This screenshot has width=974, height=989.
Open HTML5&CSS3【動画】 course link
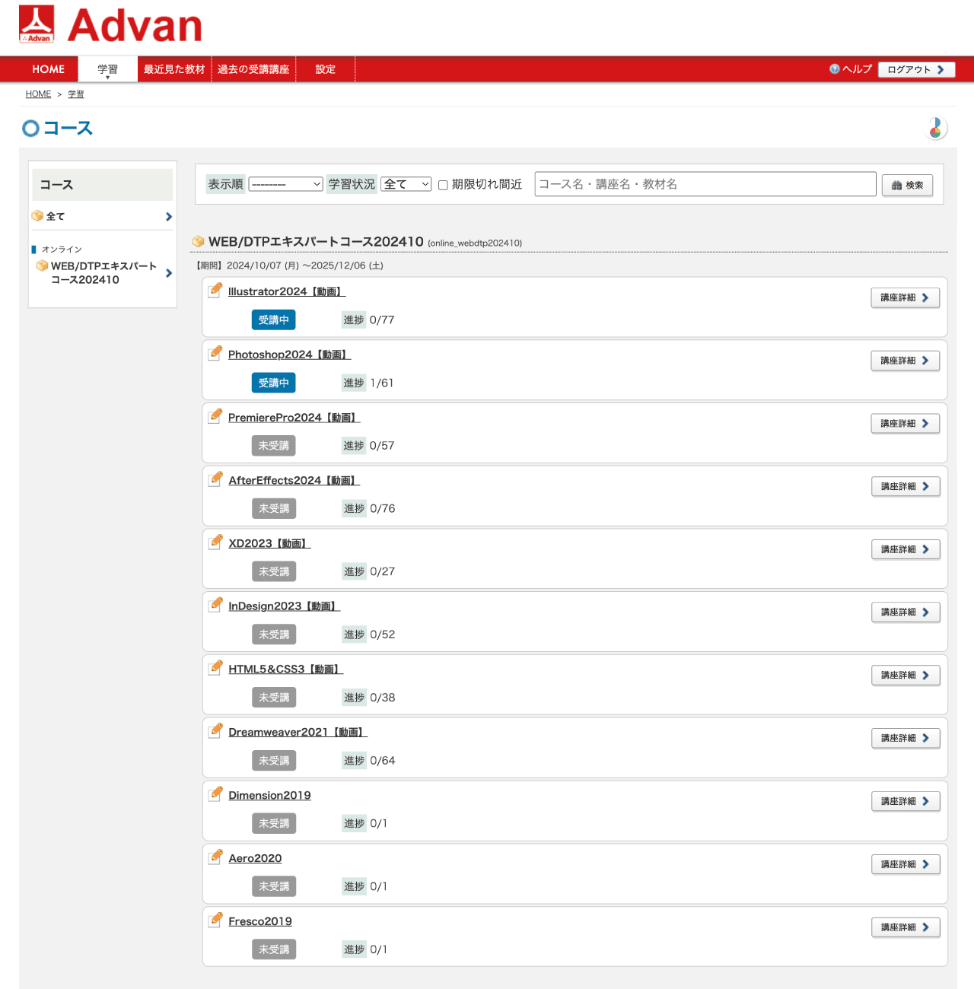(285, 669)
